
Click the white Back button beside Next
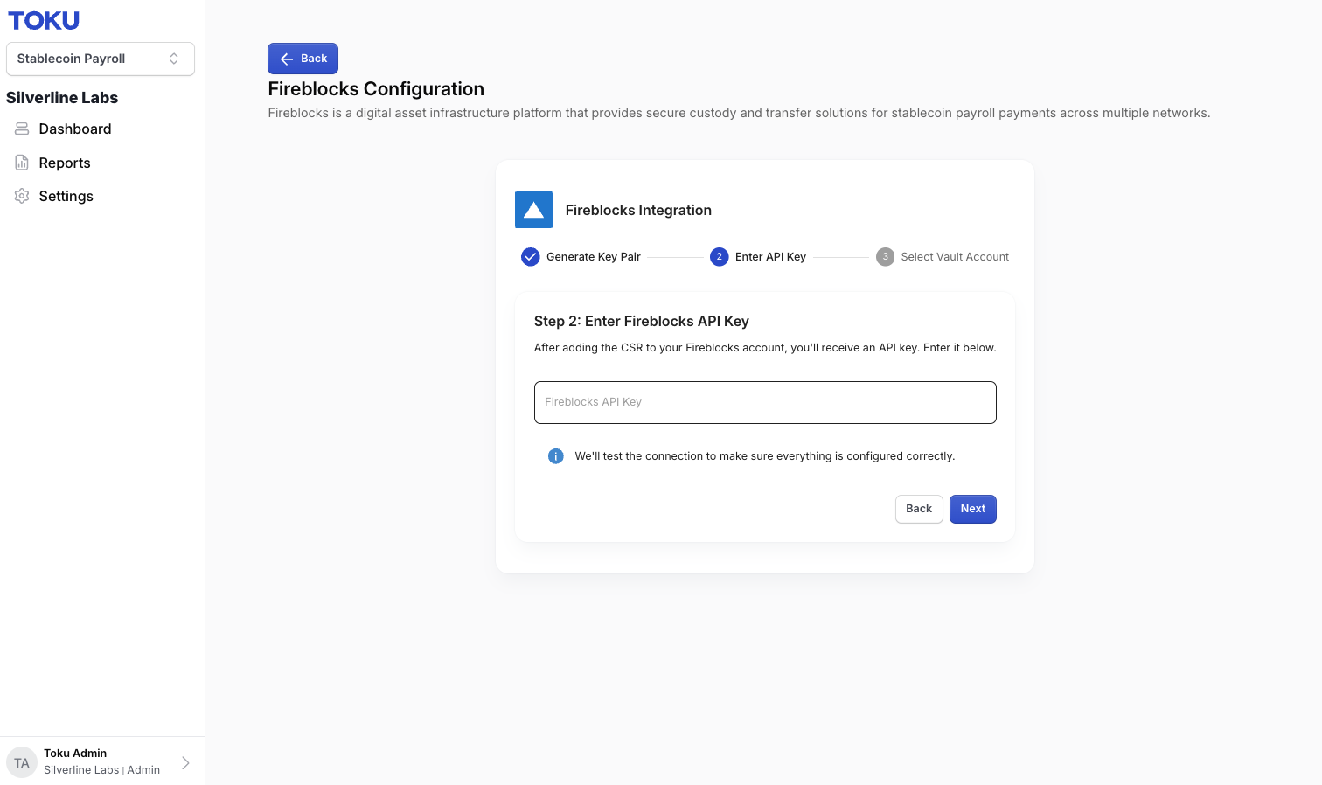point(919,509)
